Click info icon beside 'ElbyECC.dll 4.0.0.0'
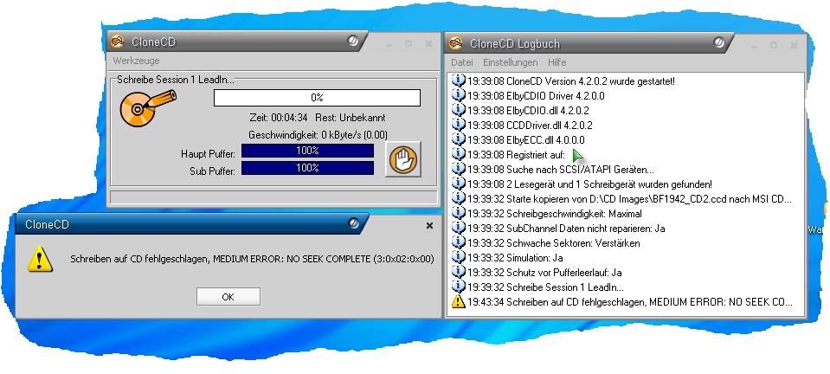 pos(458,140)
